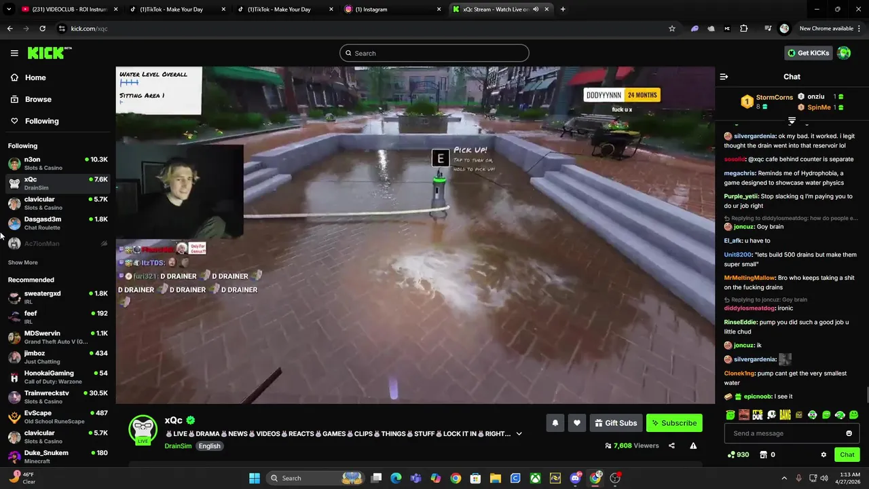Open sweatergxd recommended channel
Image resolution: width=869 pixels, height=489 pixels.
pos(58,297)
